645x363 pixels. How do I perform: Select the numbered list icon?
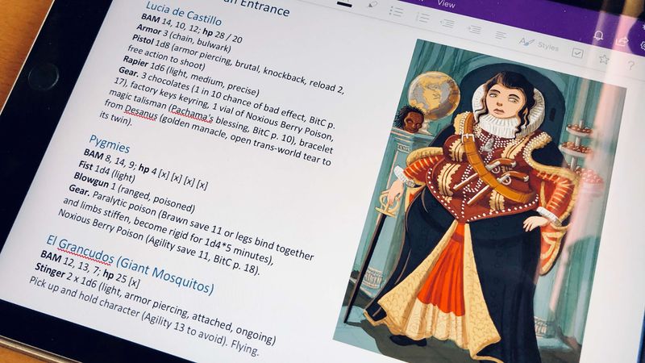422,18
